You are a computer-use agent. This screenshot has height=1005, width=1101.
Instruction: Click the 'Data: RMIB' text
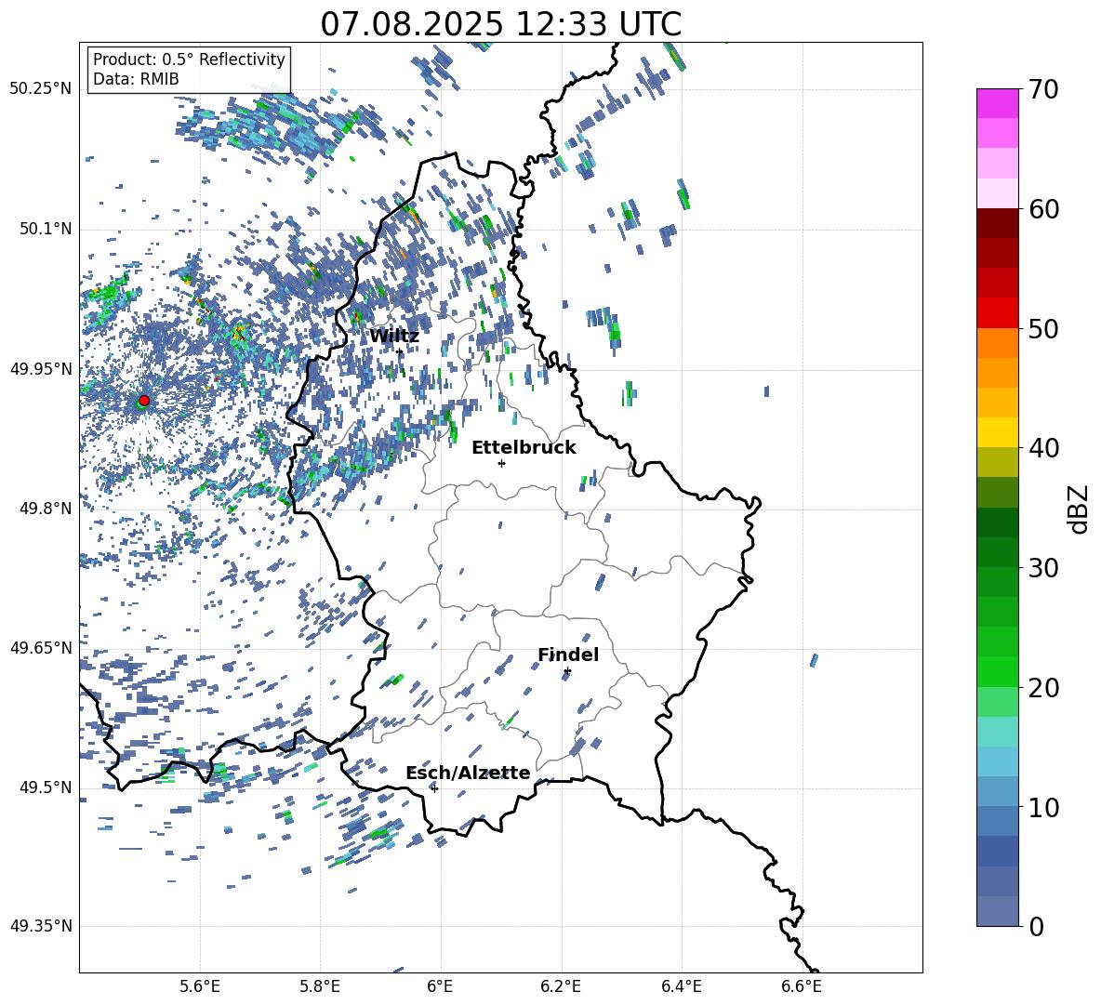point(136,79)
